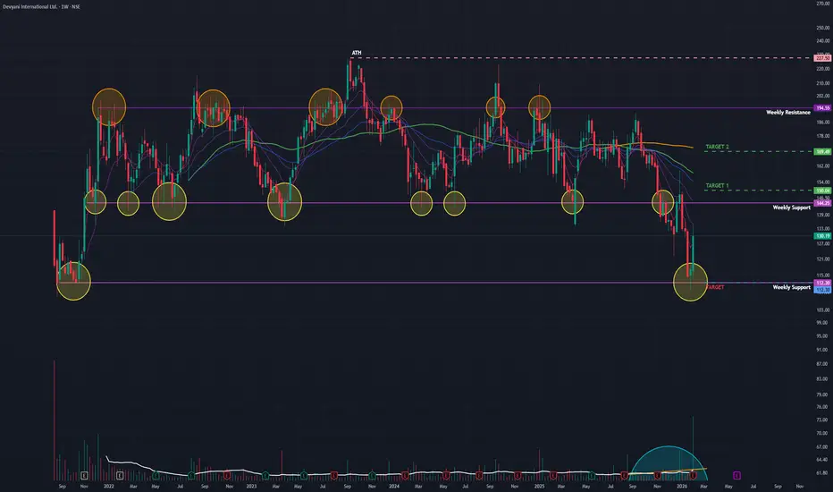
Task: Select the purple 194.55 resistance price label
Action: pyautogui.click(x=822, y=108)
